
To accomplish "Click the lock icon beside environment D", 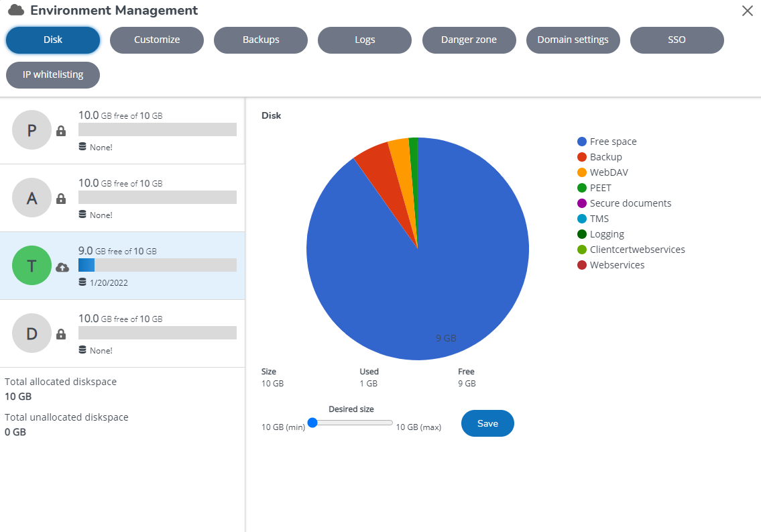I will [61, 334].
